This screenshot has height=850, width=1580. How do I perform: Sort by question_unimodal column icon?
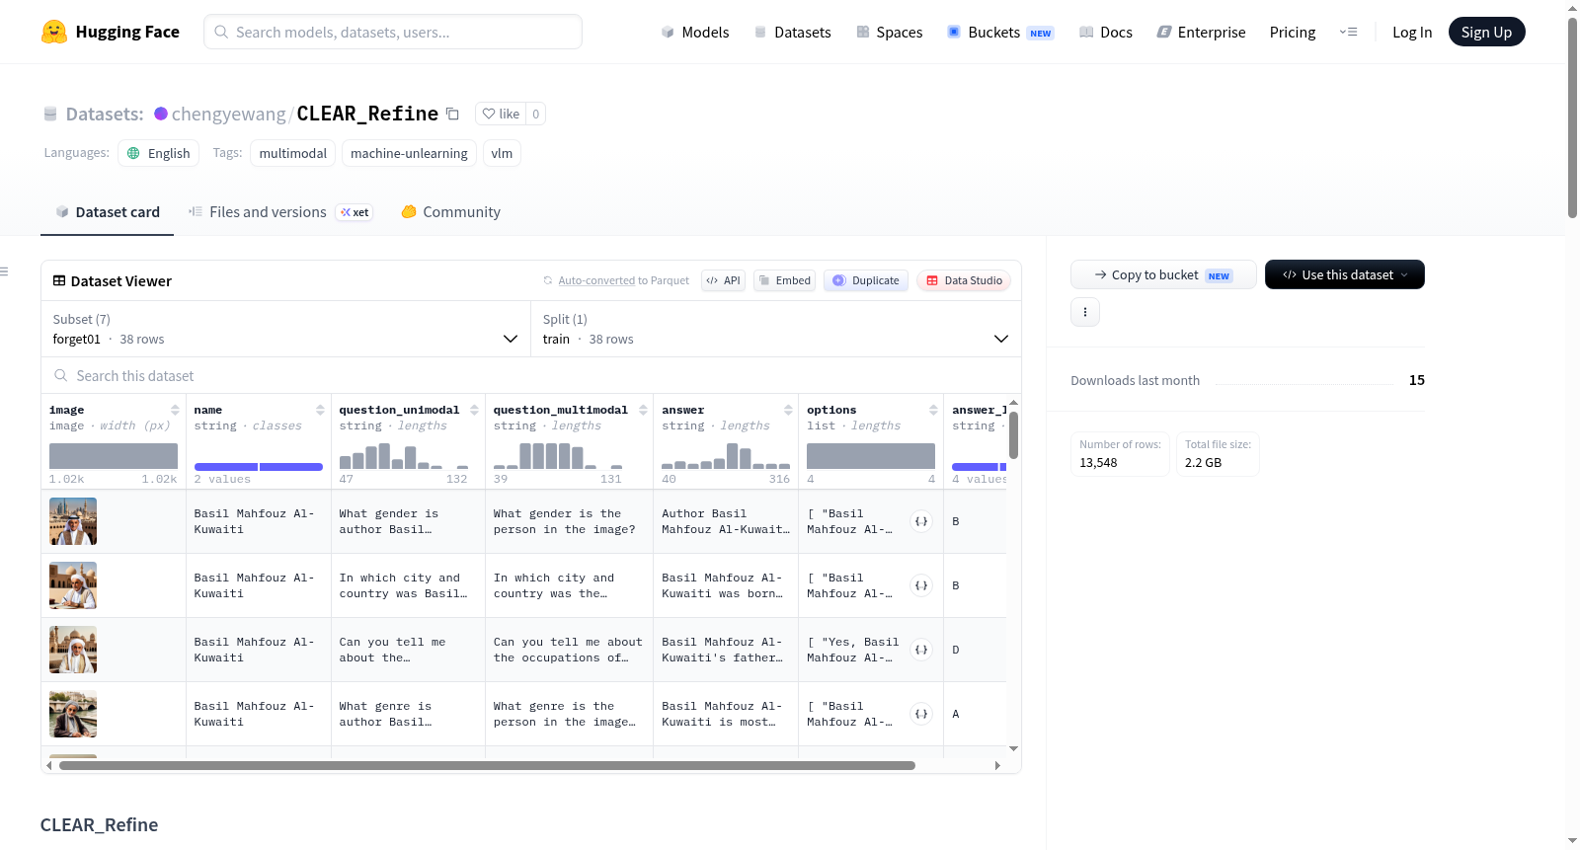tap(474, 410)
